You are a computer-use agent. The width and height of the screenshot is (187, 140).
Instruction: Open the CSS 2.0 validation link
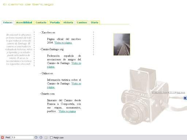click(172, 93)
